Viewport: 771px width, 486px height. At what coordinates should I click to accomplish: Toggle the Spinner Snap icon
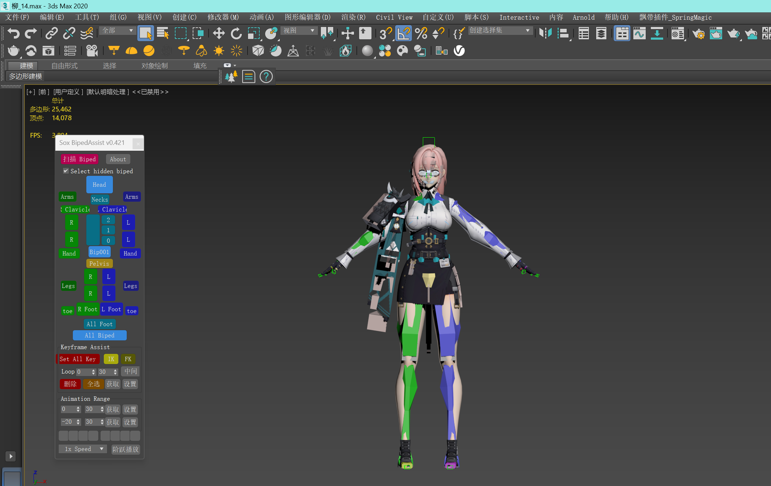(x=438, y=33)
